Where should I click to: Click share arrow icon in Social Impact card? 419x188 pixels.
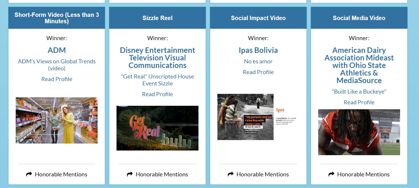230,174
